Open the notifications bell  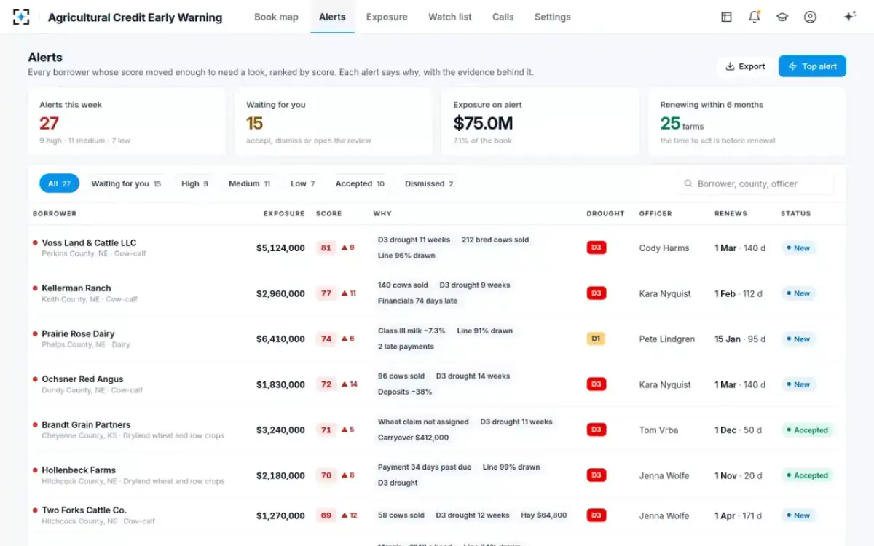point(755,17)
